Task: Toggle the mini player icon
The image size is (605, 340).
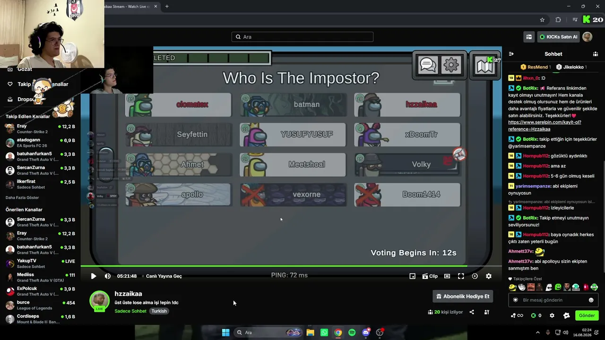Action: [x=412, y=276]
